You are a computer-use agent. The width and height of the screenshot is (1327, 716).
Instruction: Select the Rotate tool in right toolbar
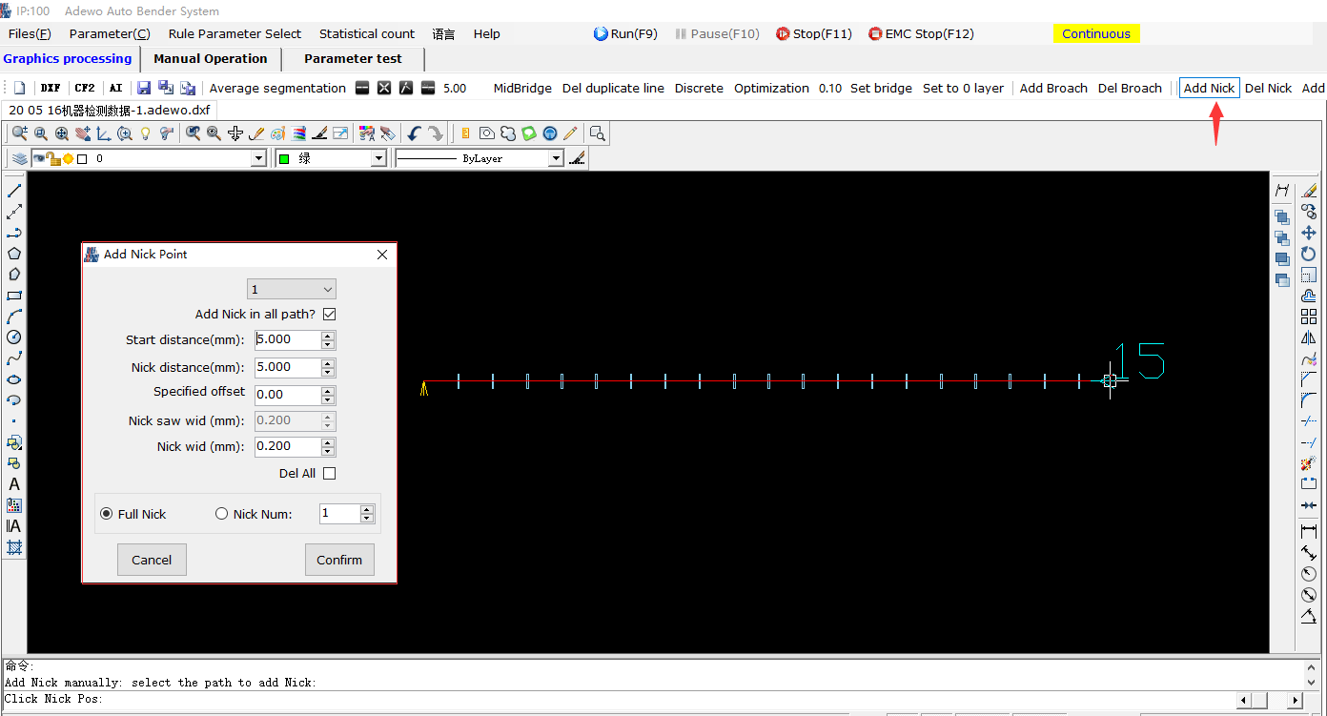(1308, 254)
